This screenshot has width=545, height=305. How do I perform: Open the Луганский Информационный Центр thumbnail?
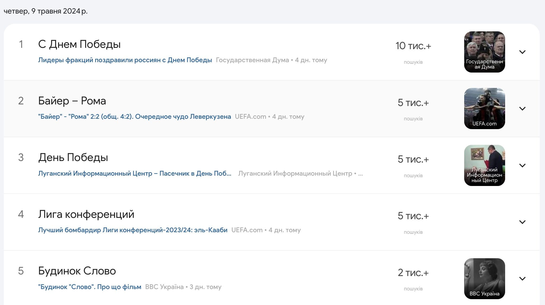(484, 165)
